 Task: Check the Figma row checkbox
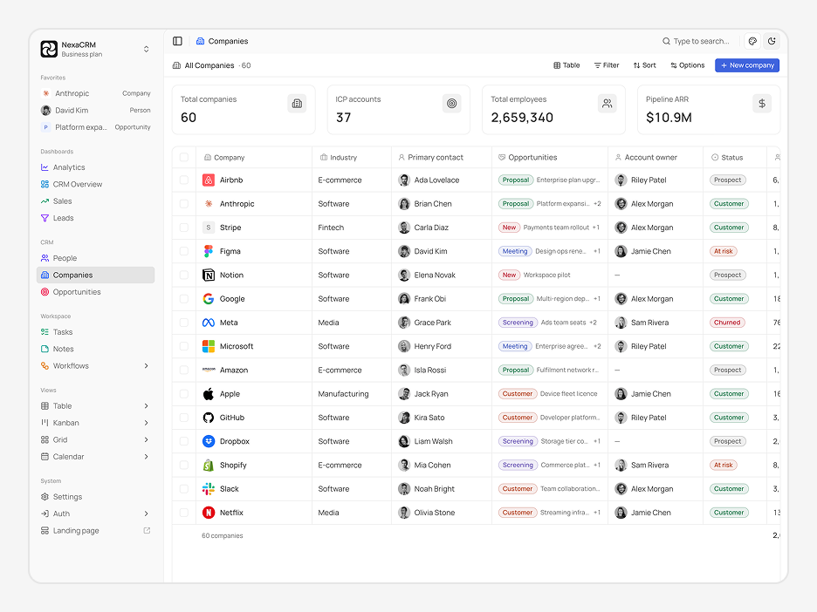point(184,251)
